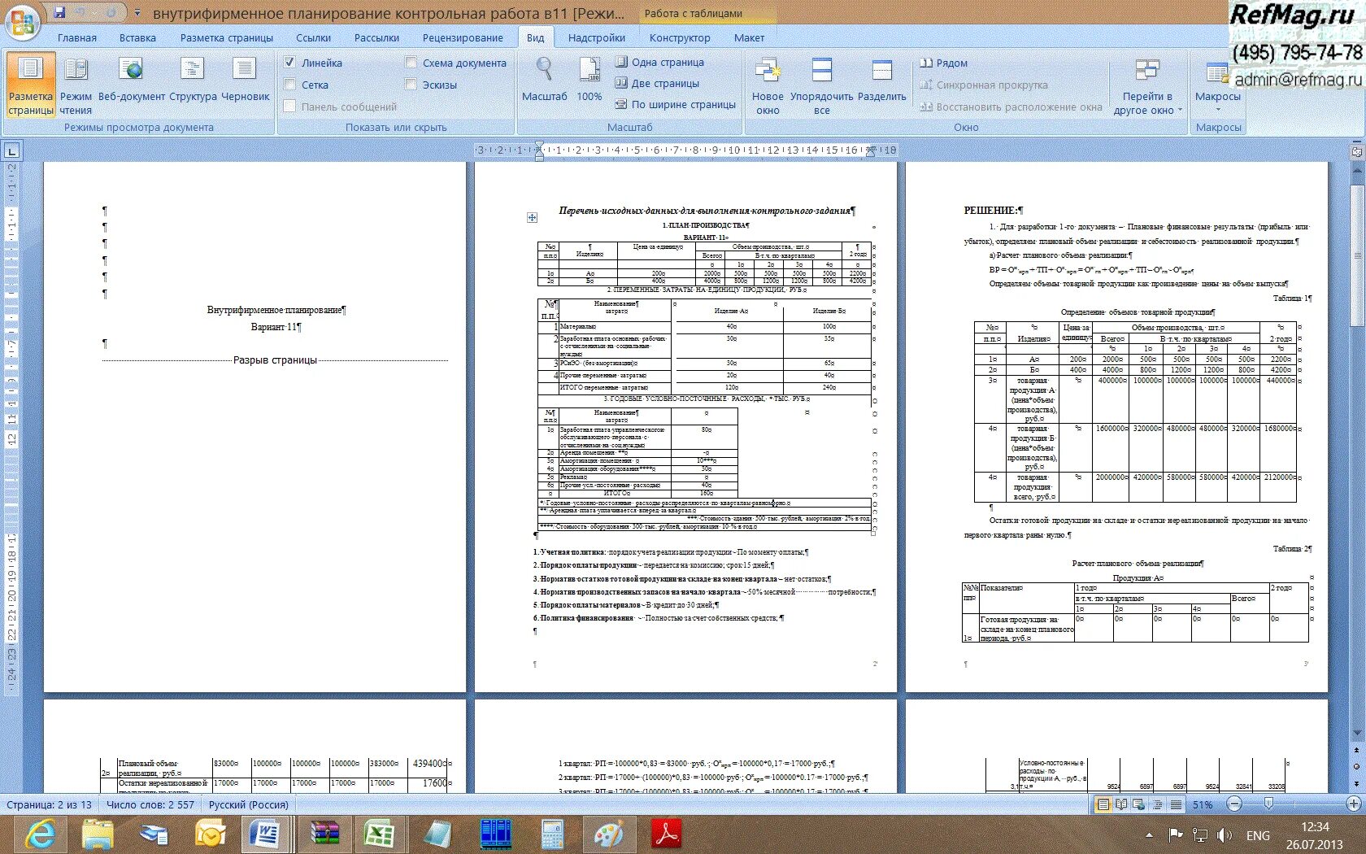Enable the Схема документа checkbox
Viewport: 1366px width, 854px height.
(411, 63)
